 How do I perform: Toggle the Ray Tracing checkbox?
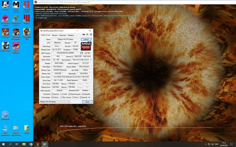[61, 97]
